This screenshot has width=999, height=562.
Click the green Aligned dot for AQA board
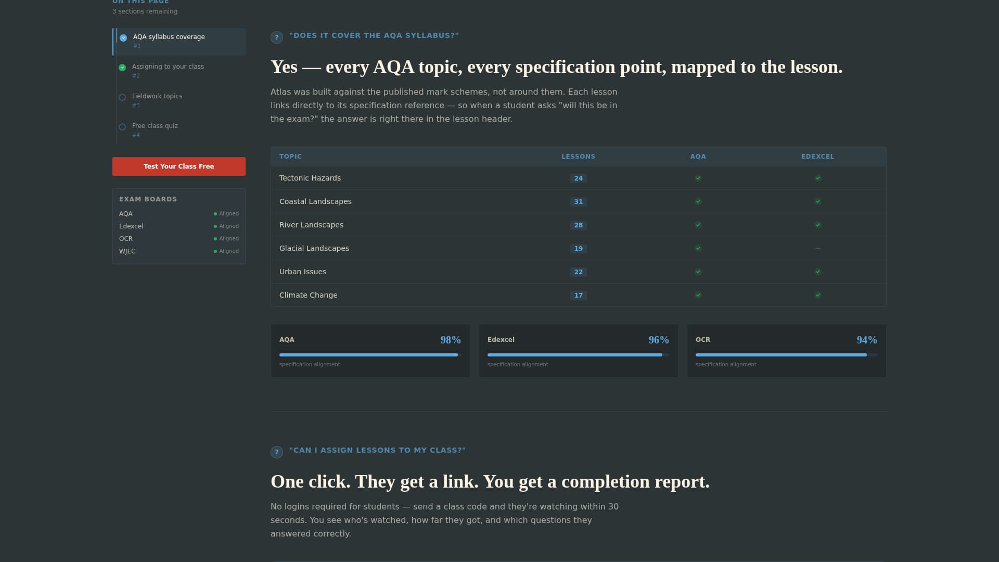click(x=215, y=214)
